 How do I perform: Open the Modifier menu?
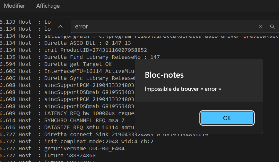point(14,6)
